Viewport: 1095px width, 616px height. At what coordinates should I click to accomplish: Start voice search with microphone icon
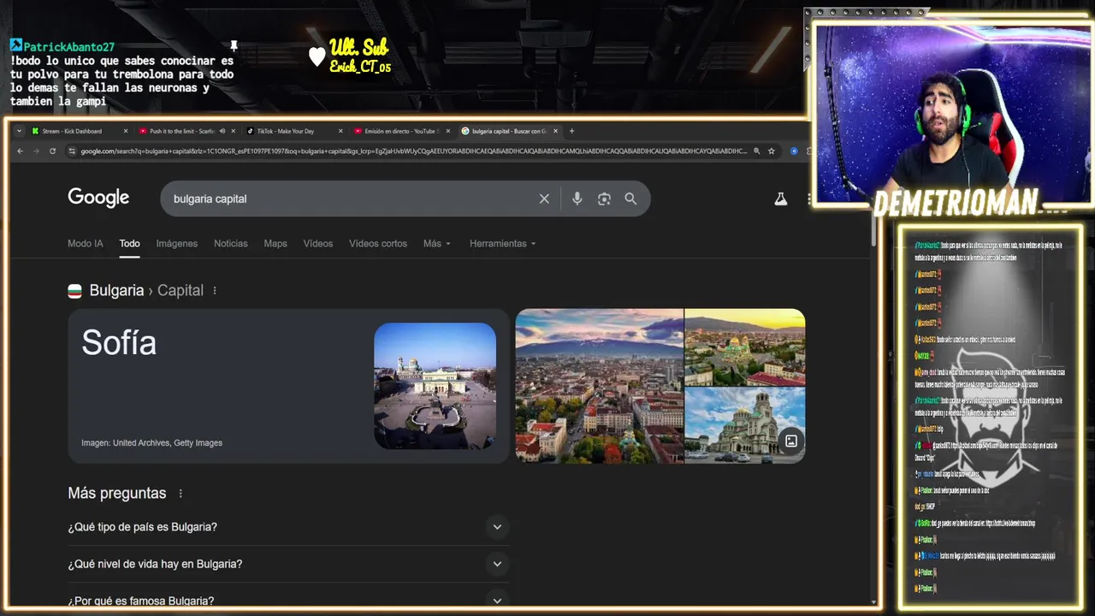pos(577,198)
